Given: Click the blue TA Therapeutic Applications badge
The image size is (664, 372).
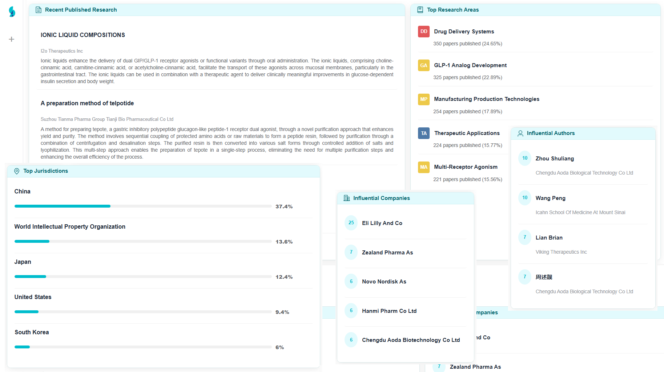Looking at the screenshot, I should pos(424,133).
